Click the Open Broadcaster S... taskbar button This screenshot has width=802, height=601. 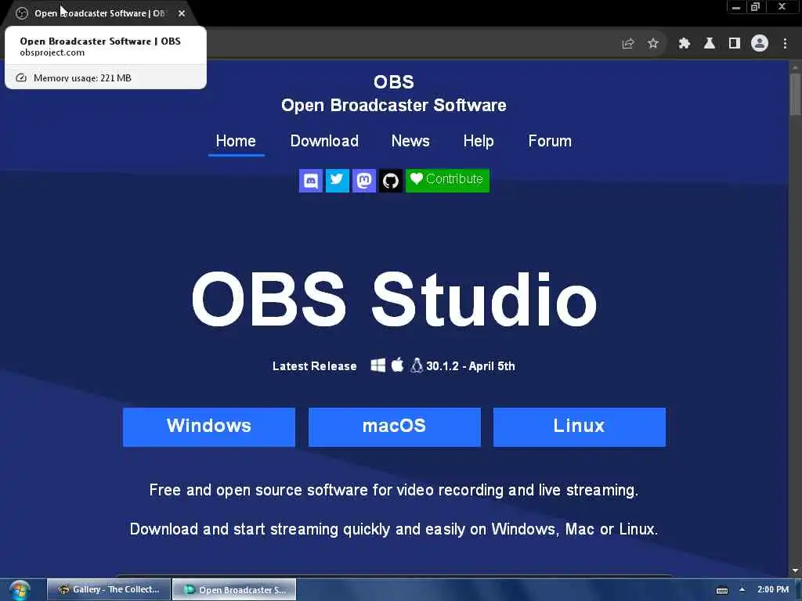pyautogui.click(x=234, y=589)
